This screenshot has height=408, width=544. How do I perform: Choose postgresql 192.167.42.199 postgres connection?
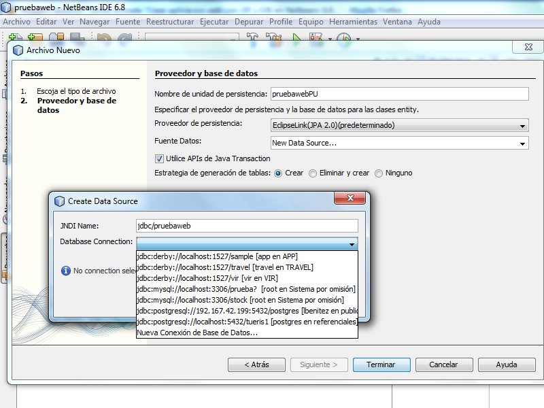coord(247,311)
